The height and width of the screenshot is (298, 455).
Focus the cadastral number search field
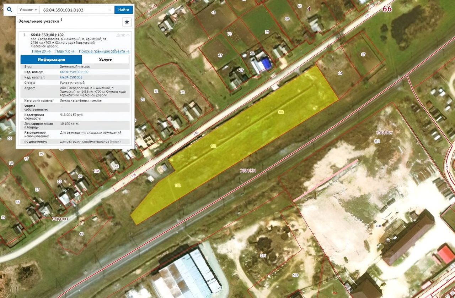click(x=74, y=10)
